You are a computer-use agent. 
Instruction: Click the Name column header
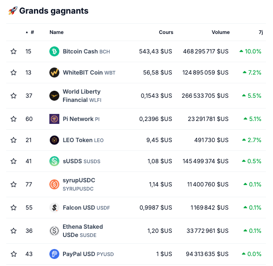(56, 32)
